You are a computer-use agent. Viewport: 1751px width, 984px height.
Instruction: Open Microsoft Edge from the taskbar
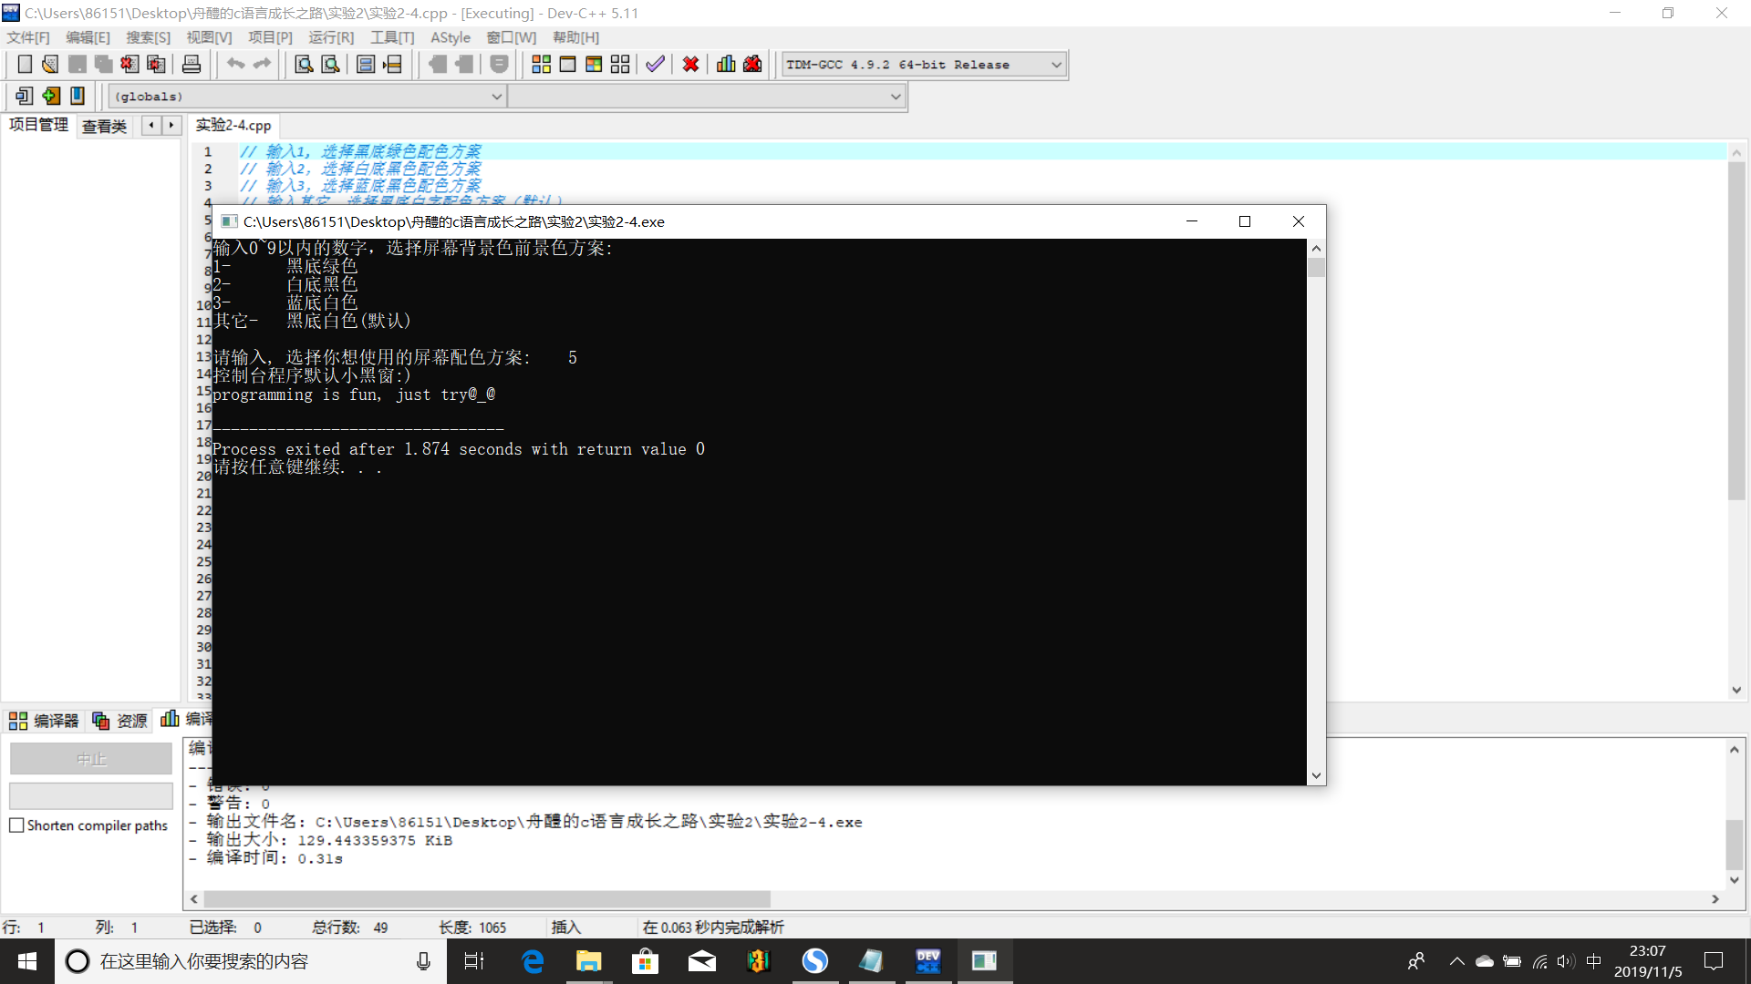coord(533,961)
